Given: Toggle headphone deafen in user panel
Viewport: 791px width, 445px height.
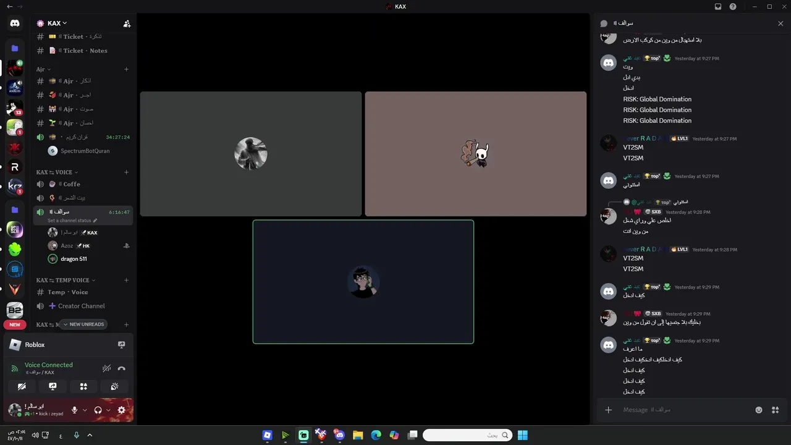Looking at the screenshot, I should (x=98, y=410).
